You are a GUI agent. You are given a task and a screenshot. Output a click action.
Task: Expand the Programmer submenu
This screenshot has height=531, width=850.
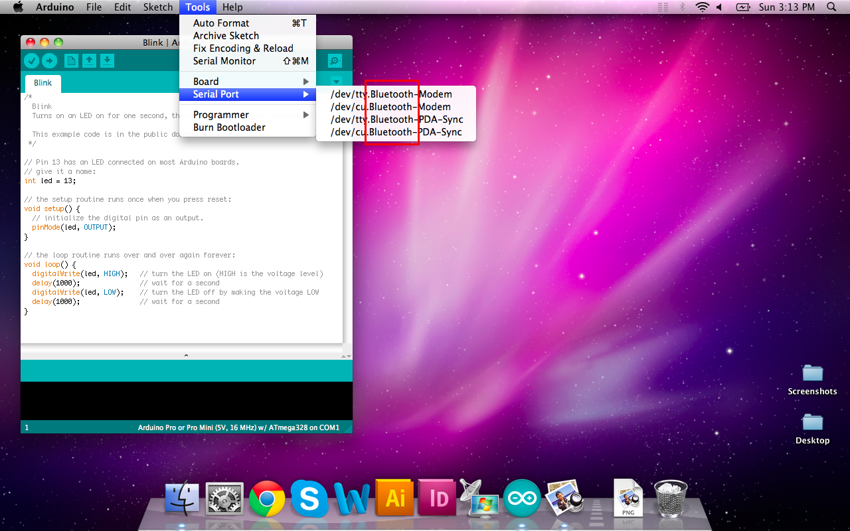[248, 115]
